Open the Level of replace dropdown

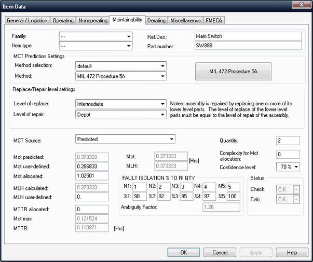pyautogui.click(x=121, y=104)
